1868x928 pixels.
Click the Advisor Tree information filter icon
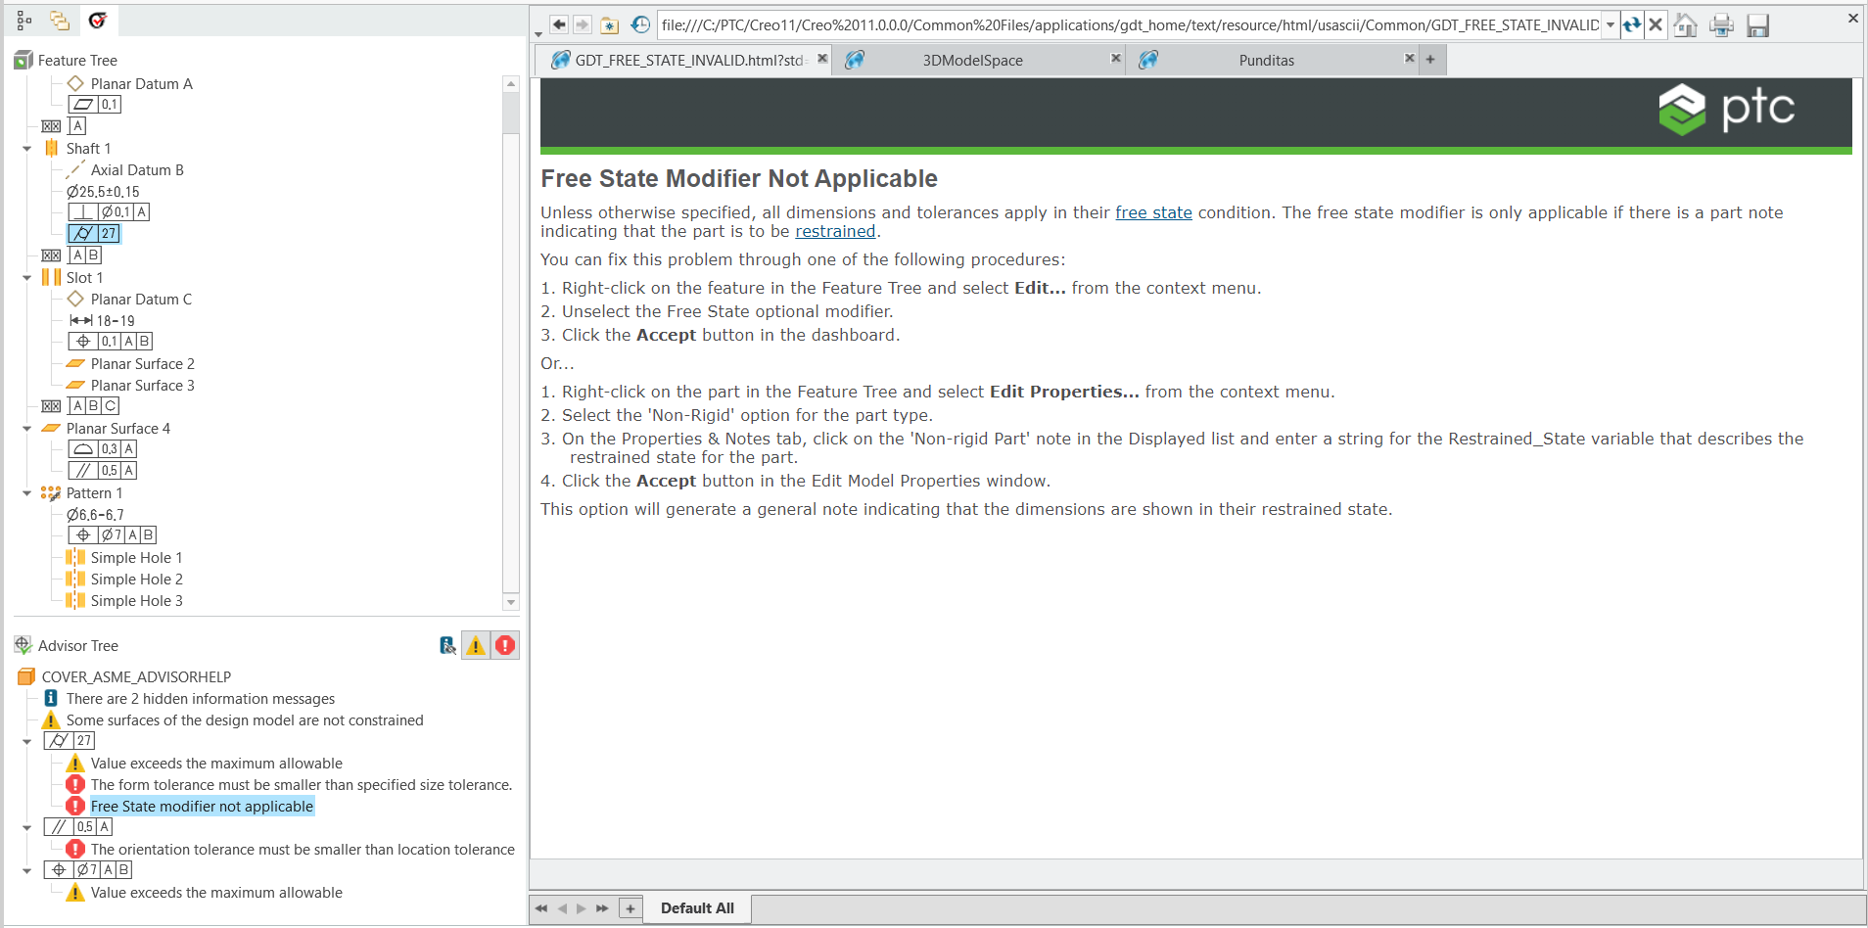pyautogui.click(x=447, y=645)
